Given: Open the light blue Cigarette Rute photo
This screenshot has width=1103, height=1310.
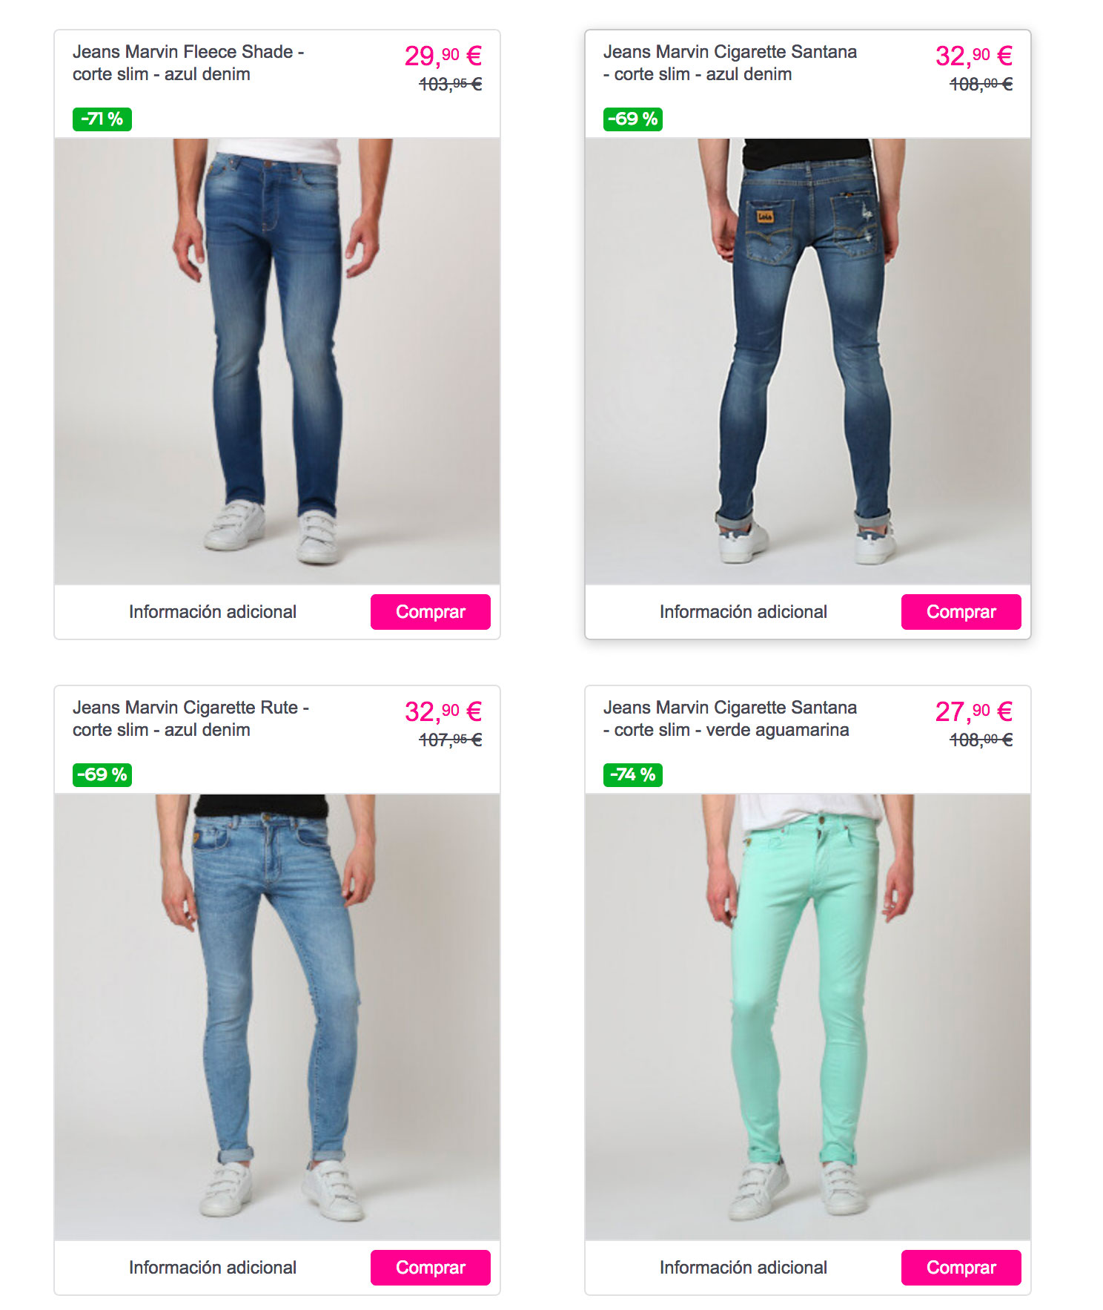Looking at the screenshot, I should coord(277,1017).
